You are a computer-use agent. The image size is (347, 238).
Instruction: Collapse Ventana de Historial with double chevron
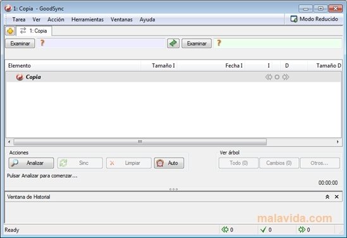click(x=327, y=197)
